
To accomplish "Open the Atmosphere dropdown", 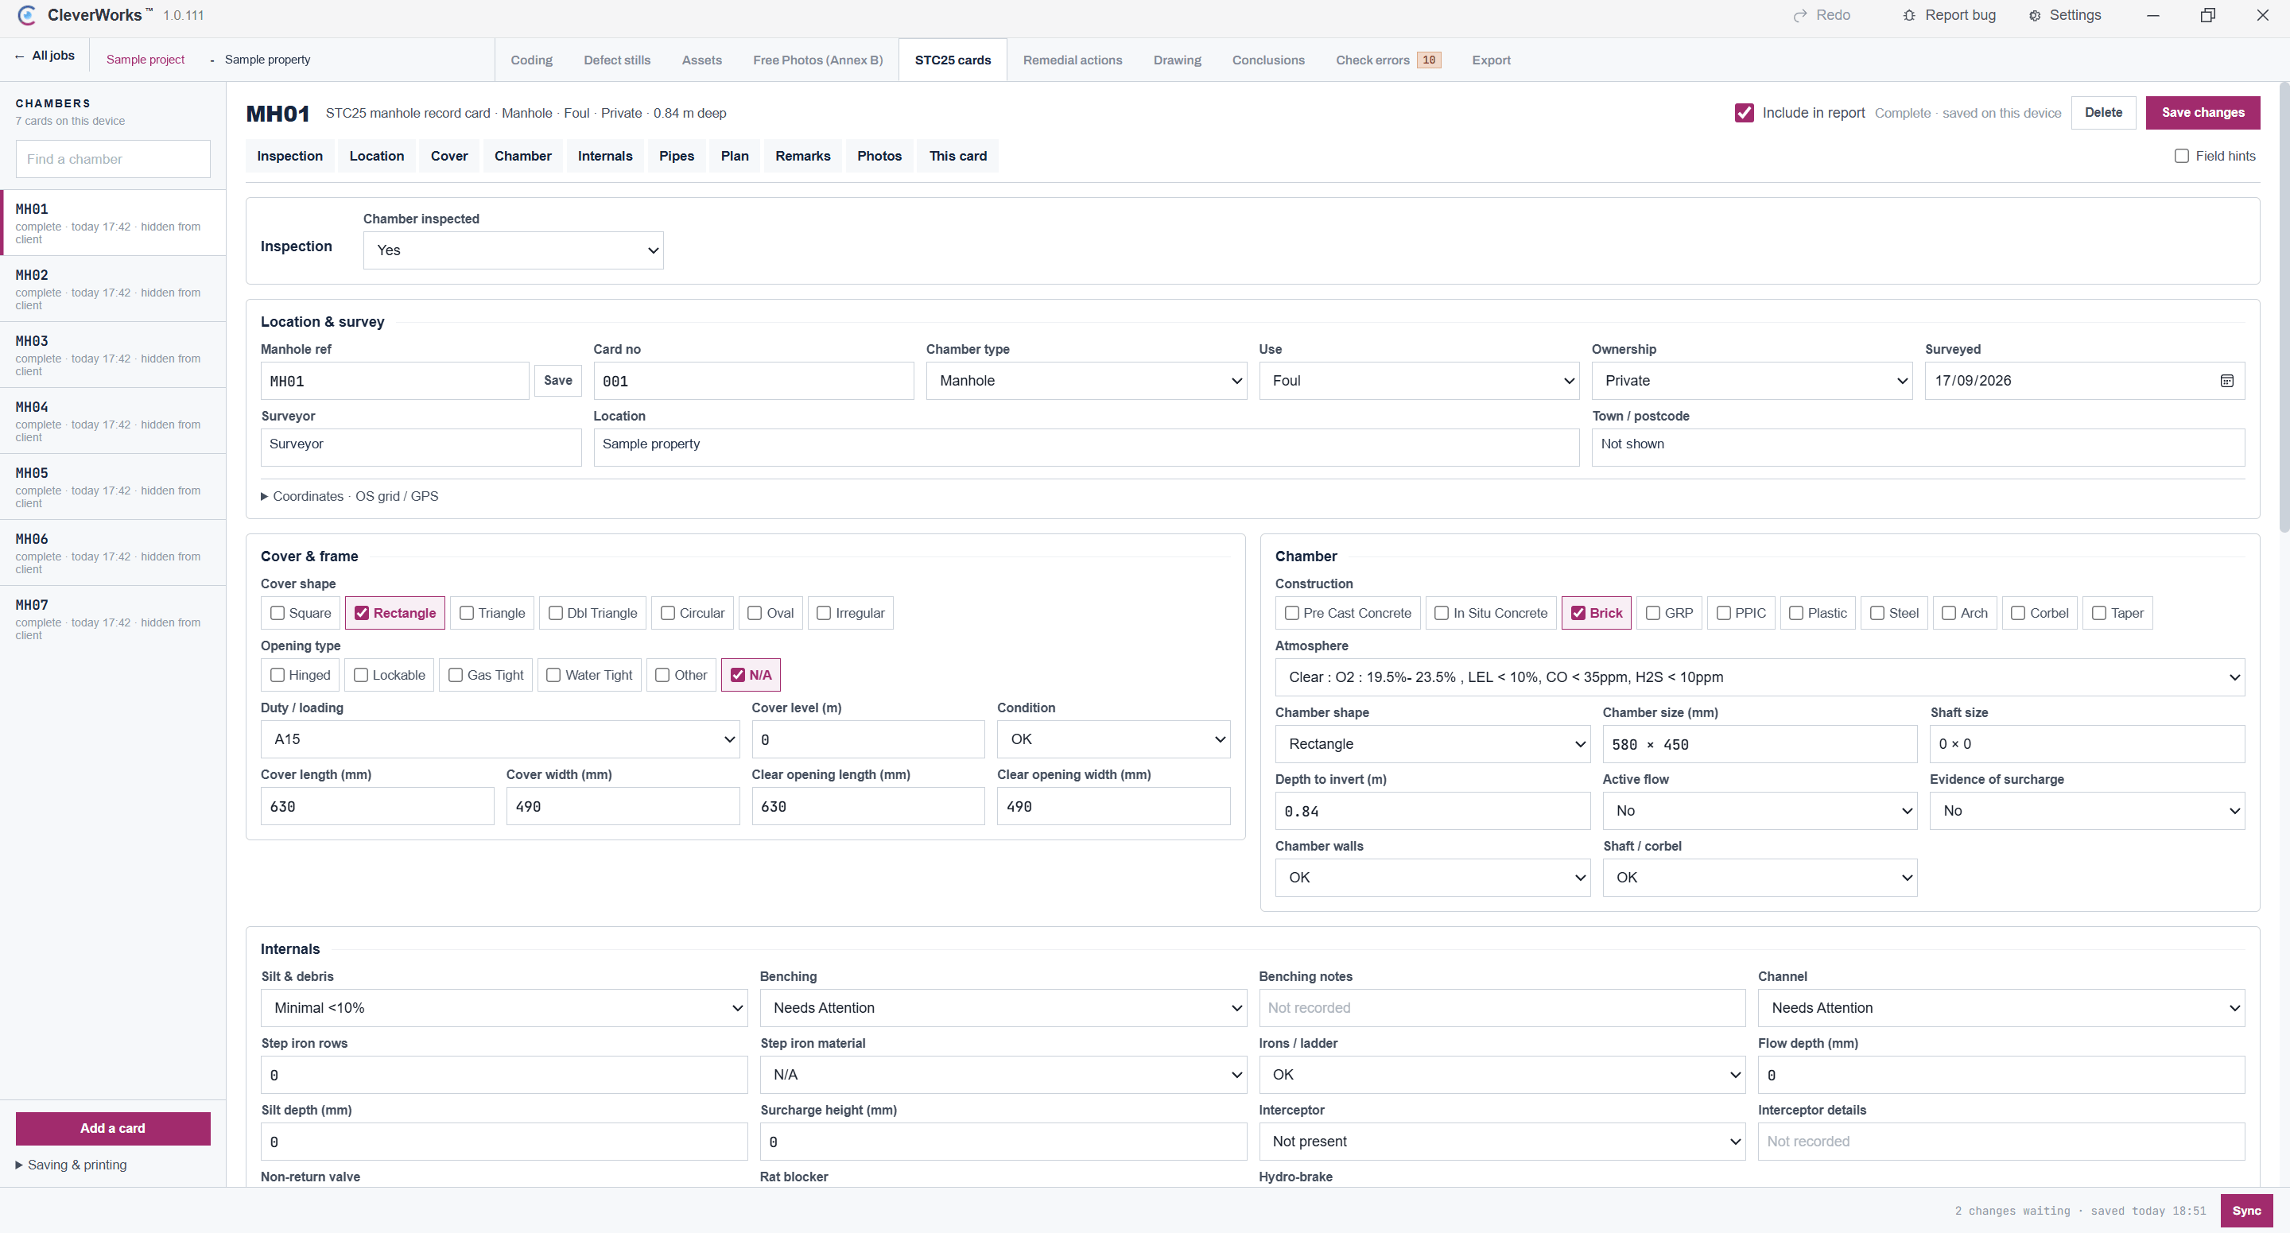I will [x=1760, y=677].
